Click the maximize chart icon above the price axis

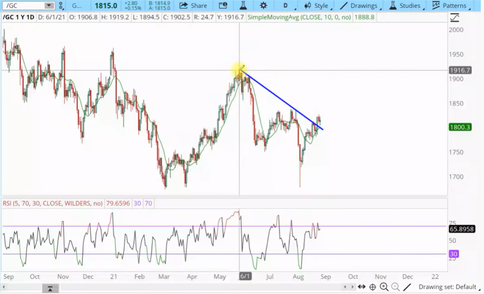click(x=454, y=17)
